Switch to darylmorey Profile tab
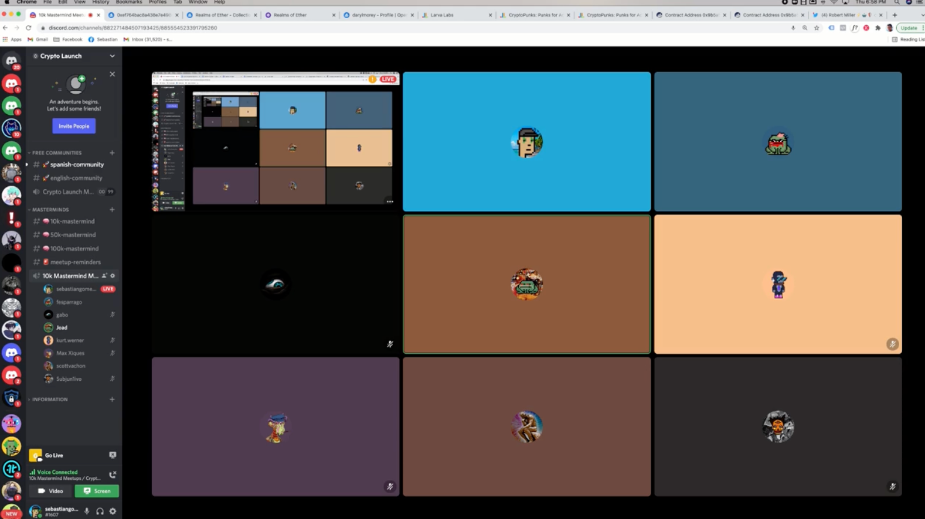 click(x=378, y=15)
